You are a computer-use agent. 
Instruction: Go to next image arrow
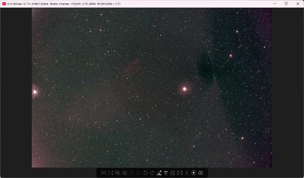[x=138, y=173]
